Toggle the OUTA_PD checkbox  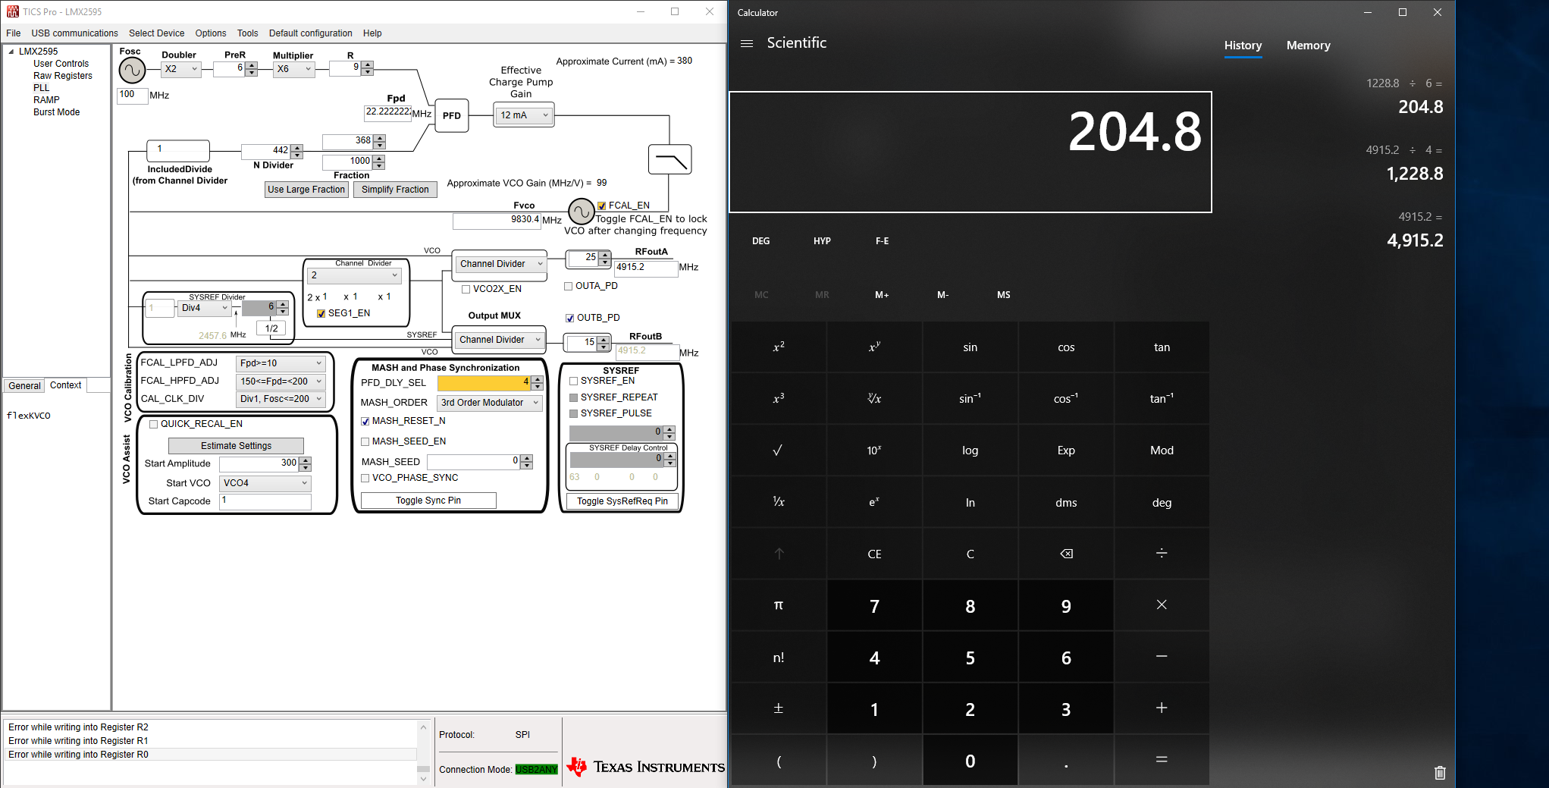pyautogui.click(x=569, y=286)
